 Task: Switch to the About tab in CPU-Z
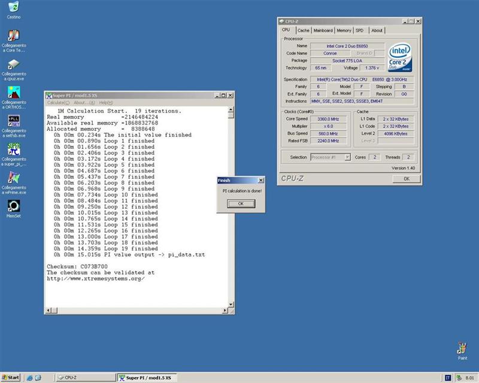(377, 31)
